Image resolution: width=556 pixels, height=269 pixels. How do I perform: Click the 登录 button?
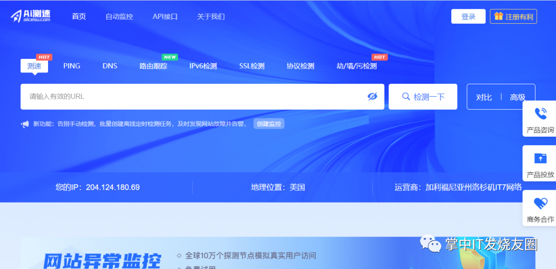468,16
